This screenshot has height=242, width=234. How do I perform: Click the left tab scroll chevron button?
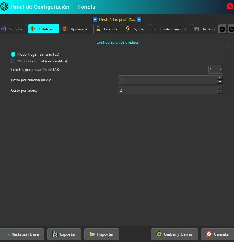(x=222, y=29)
